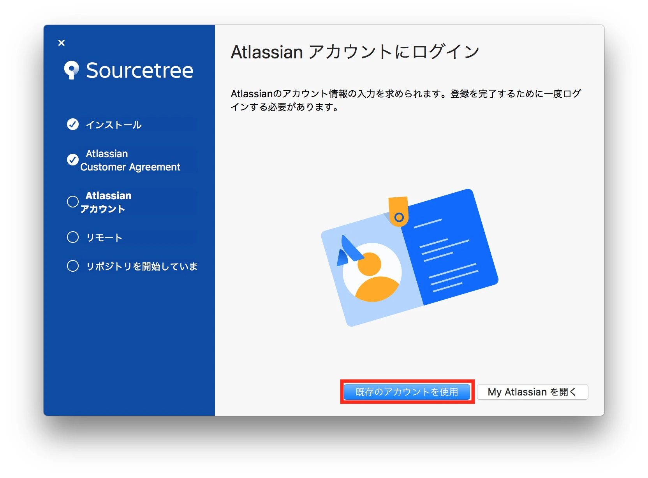Go to the リモート step label
Image resolution: width=648 pixels, height=478 pixels.
(104, 237)
